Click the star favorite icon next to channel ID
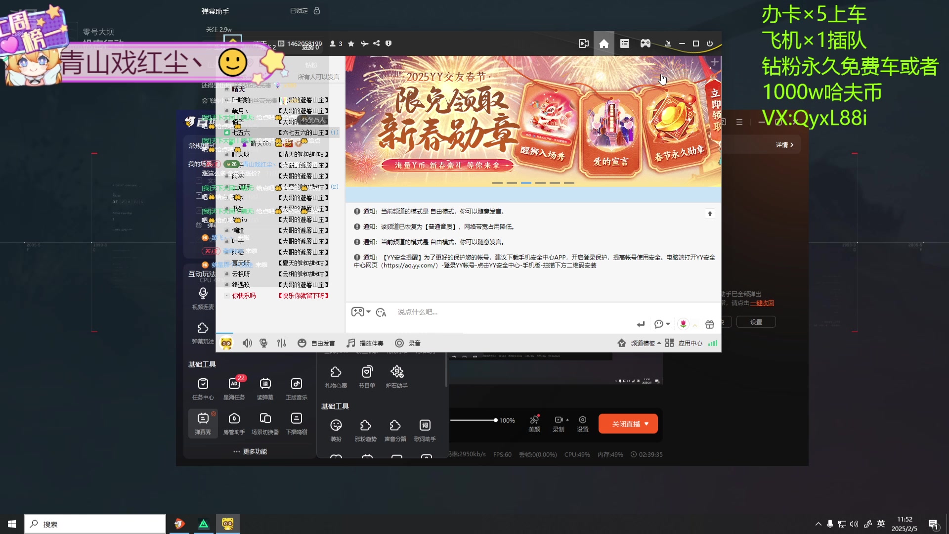 351,44
